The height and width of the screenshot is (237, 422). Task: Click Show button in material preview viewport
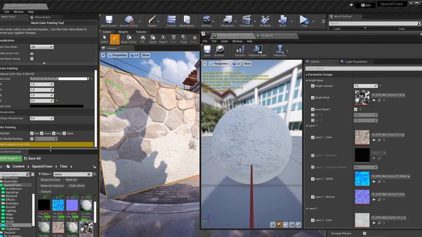pyautogui.click(x=247, y=64)
